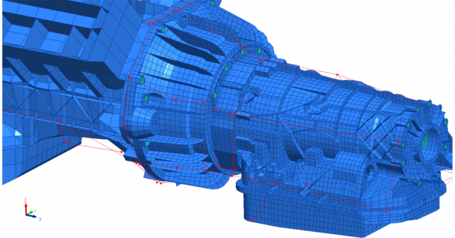The image size is (455, 238).
Task: Select the X label on the triad
Action: click(x=41, y=219)
